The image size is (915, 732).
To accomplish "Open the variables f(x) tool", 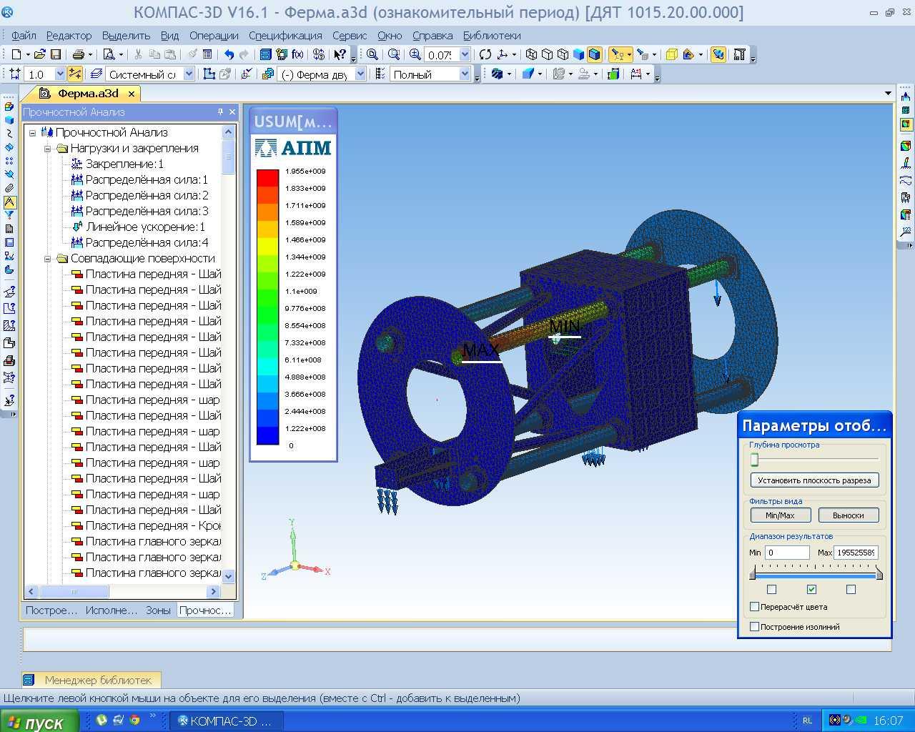I will (x=297, y=54).
